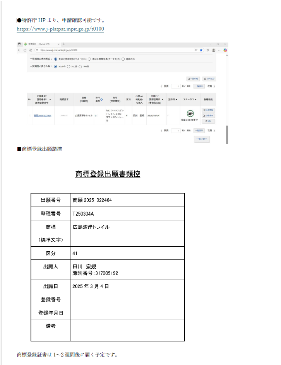Sort by ステータス column header arrow
Image resolution: width=281 pixels, height=365 pixels.
pos(196,99)
